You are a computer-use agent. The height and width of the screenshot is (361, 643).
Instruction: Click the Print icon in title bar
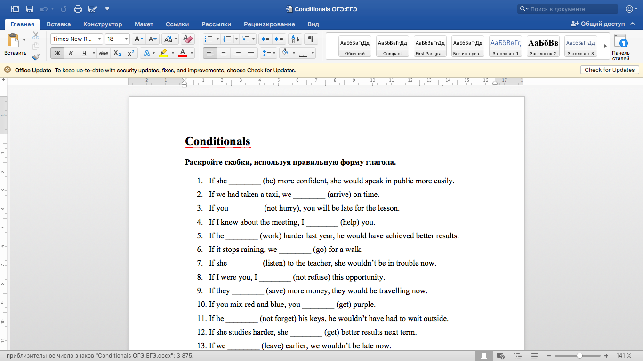[78, 9]
